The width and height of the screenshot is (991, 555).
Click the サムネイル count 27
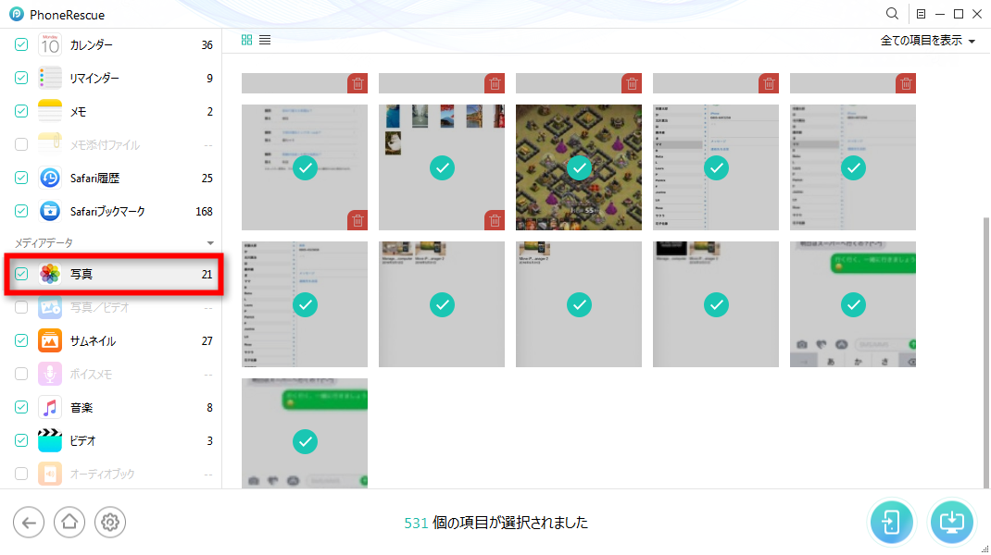tap(207, 341)
